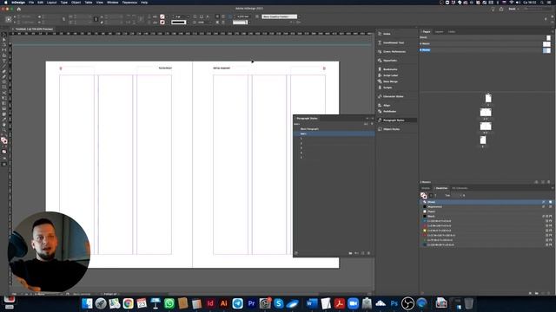The height and width of the screenshot is (312, 556).
Task: Open the Type menu
Action: (63, 2)
